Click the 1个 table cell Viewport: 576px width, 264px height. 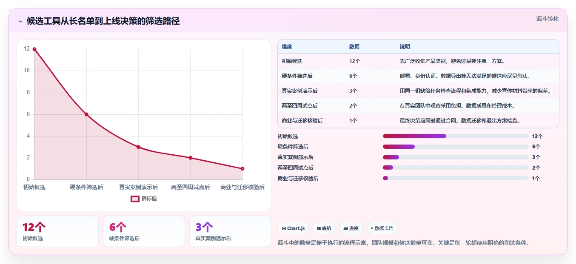point(353,121)
